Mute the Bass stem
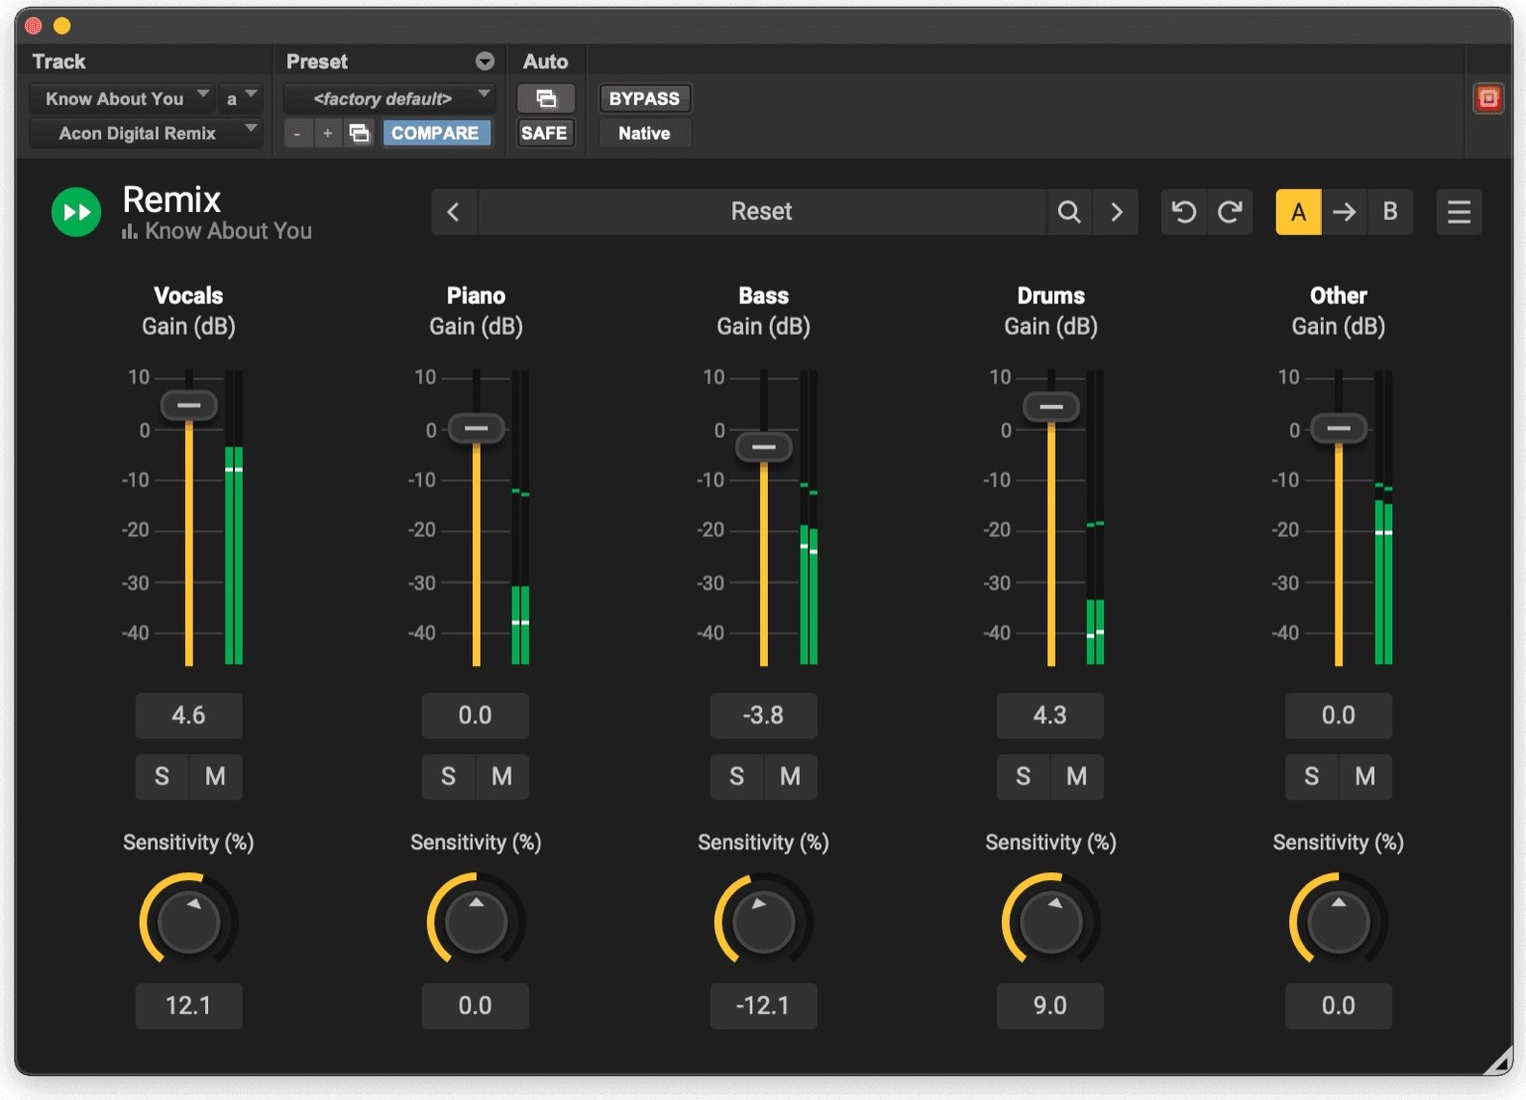 [790, 777]
